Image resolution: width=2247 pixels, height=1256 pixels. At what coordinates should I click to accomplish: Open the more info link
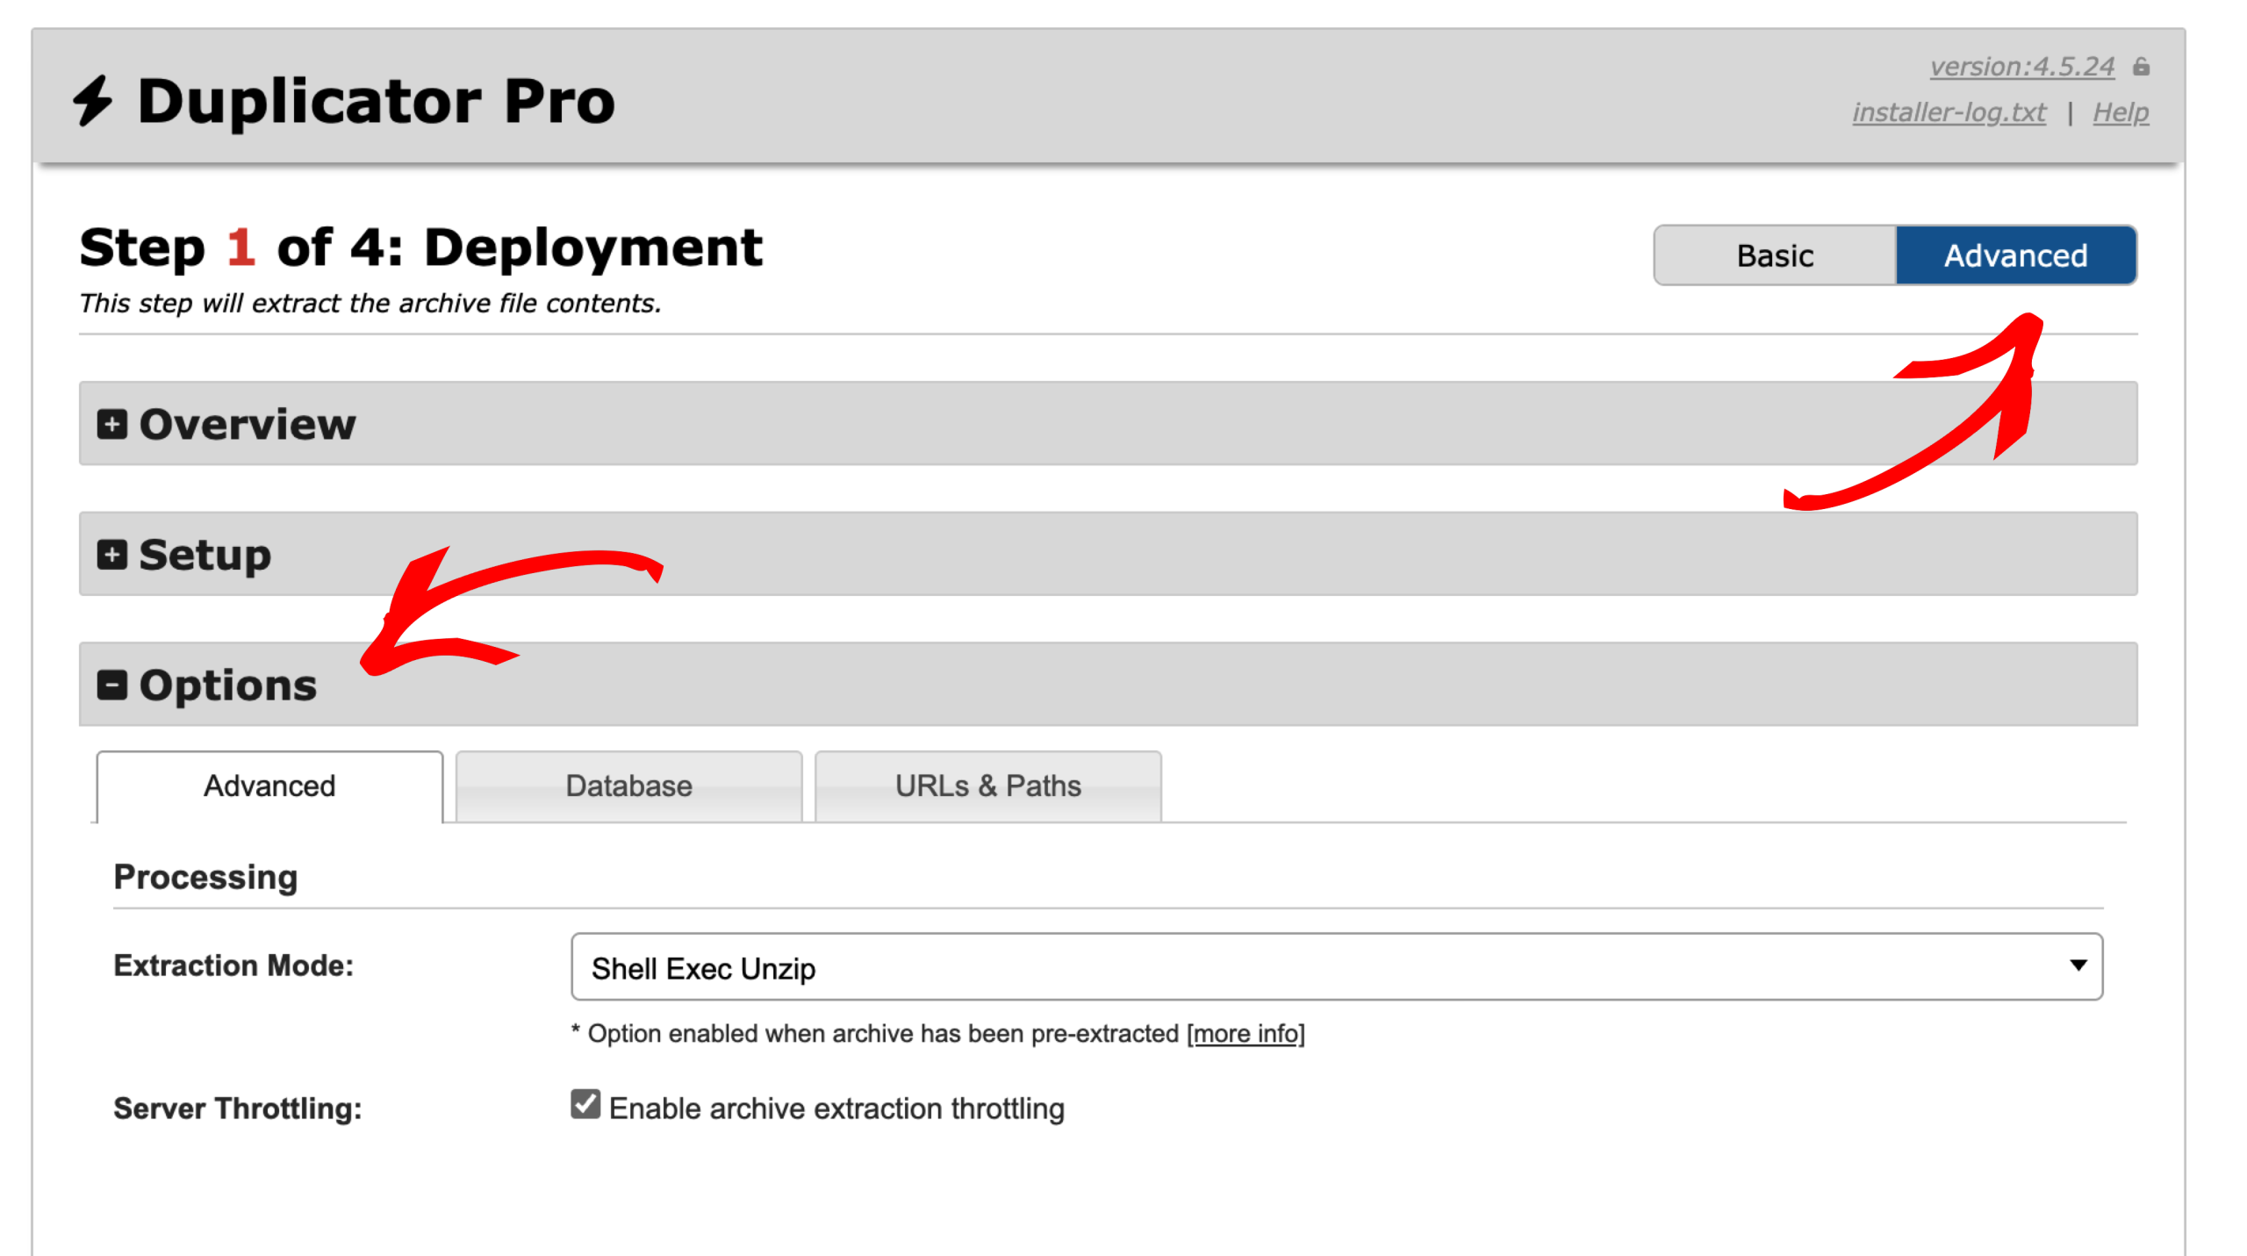click(1245, 1034)
